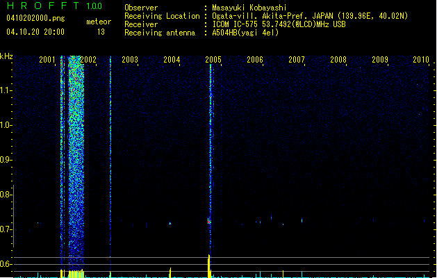
Task: Click the A504HB(yagi 4el) antenna text
Action: coord(245,33)
